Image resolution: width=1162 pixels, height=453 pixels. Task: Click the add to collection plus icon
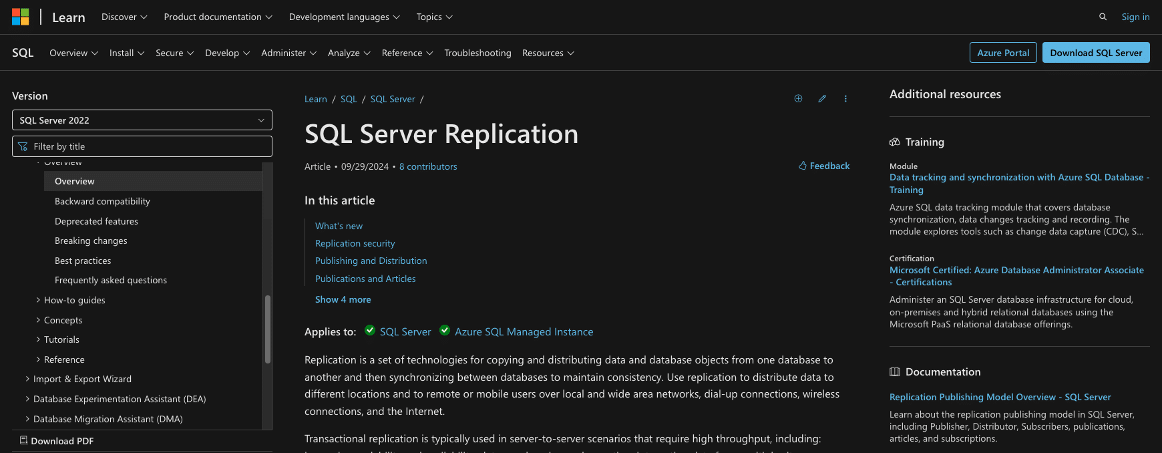click(x=798, y=99)
